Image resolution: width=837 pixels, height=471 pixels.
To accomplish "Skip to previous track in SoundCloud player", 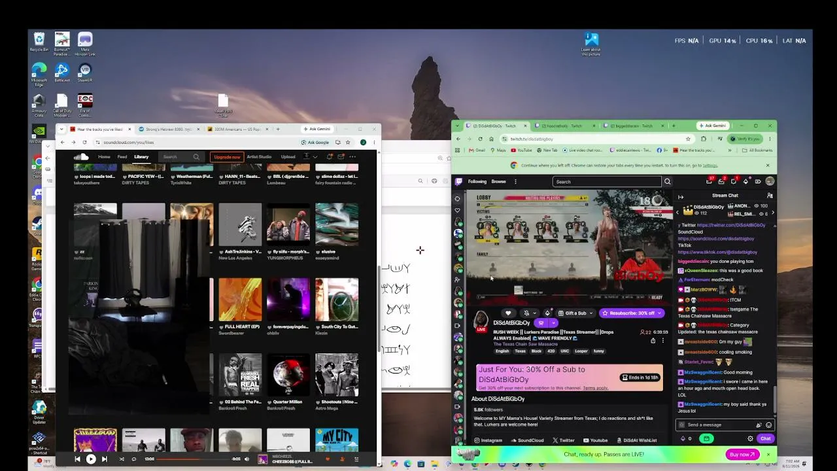I will [x=77, y=459].
